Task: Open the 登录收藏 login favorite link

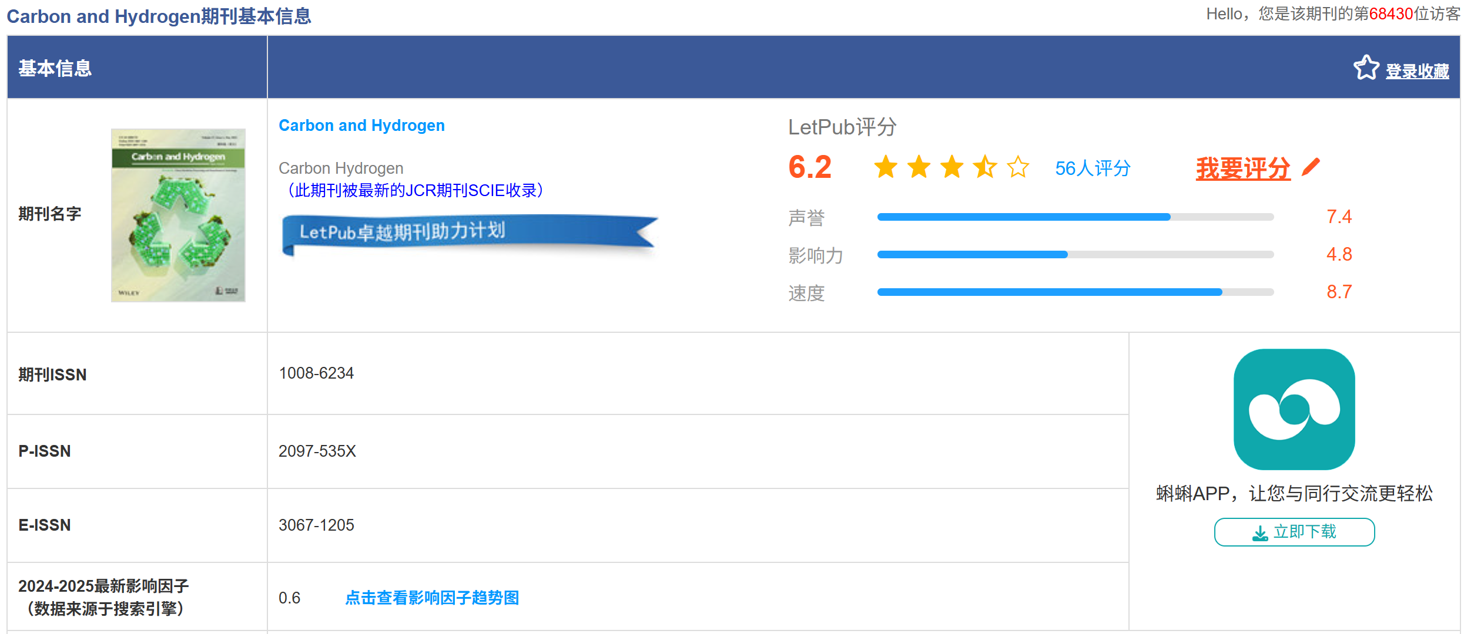Action: 1416,71
